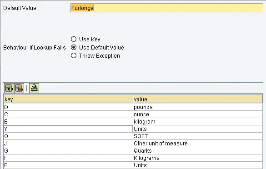Click the ounce value cell
Screen dimensions: 266x169
point(198,114)
